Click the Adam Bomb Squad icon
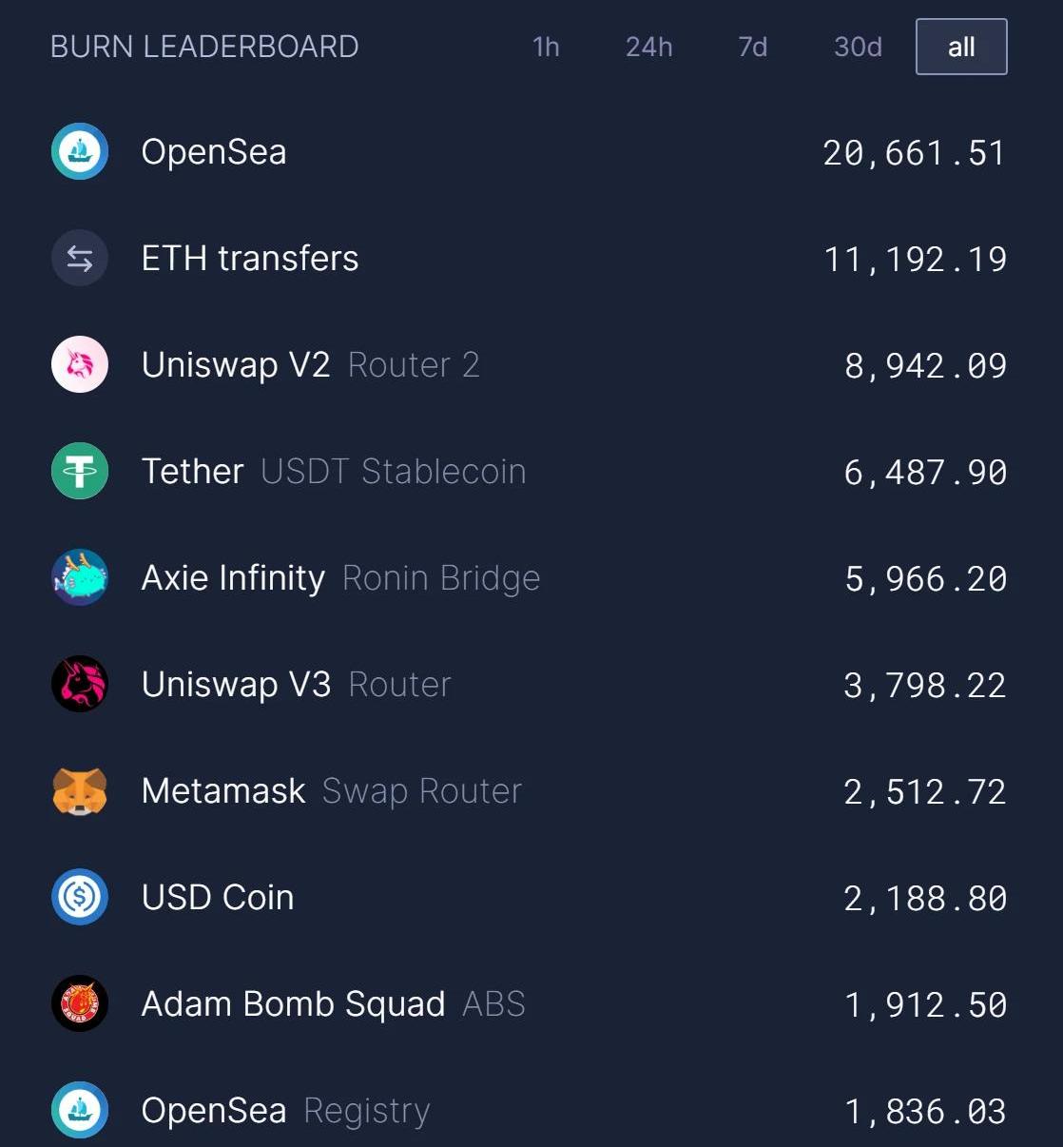The height and width of the screenshot is (1147, 1063). pos(80,1004)
